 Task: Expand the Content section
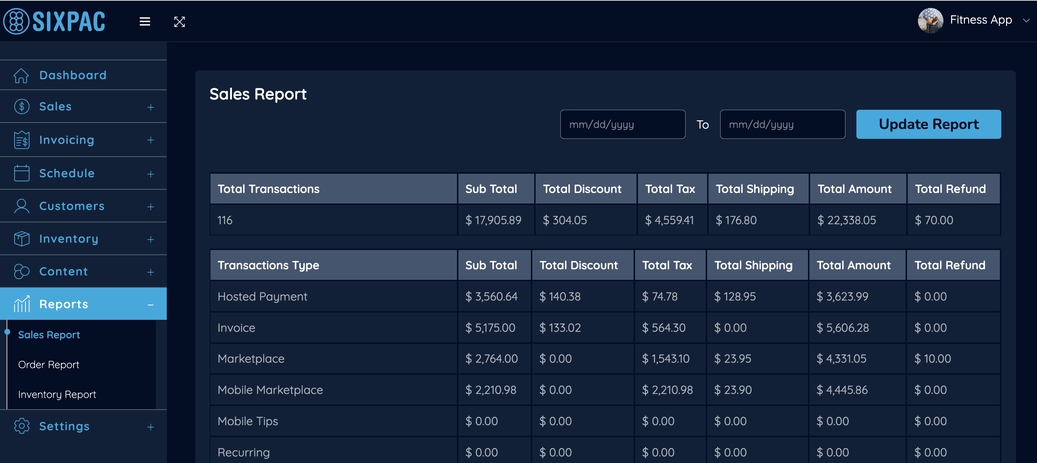click(150, 271)
